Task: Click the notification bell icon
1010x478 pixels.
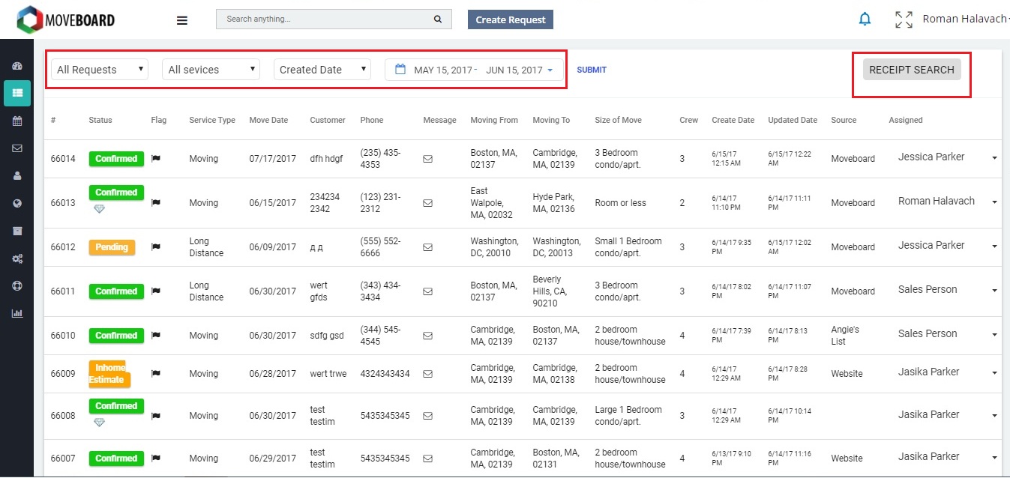Action: 865,19
